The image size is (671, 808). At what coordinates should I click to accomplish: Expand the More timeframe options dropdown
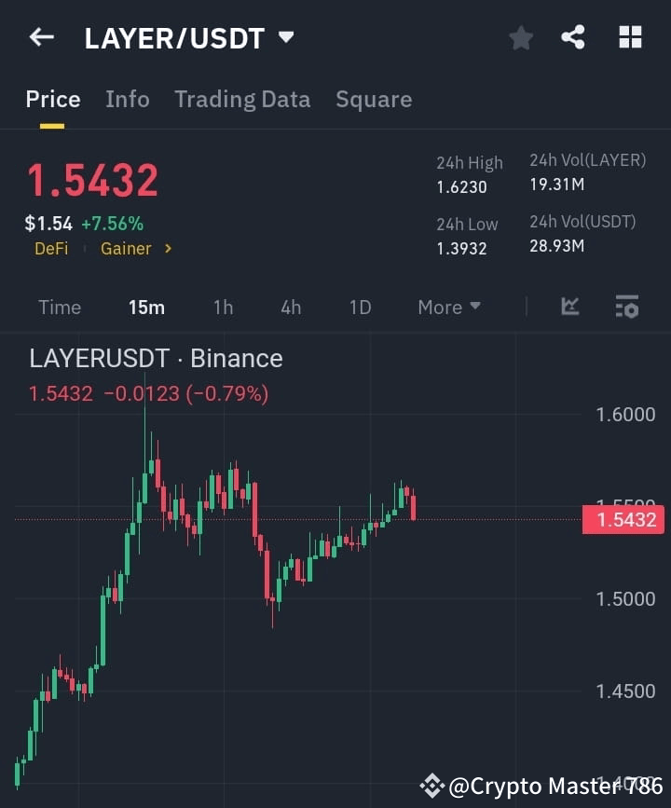pos(448,307)
